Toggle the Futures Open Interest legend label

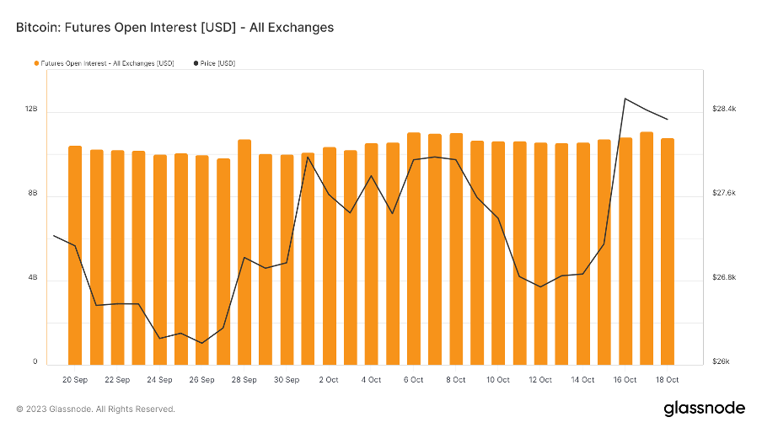tap(107, 63)
